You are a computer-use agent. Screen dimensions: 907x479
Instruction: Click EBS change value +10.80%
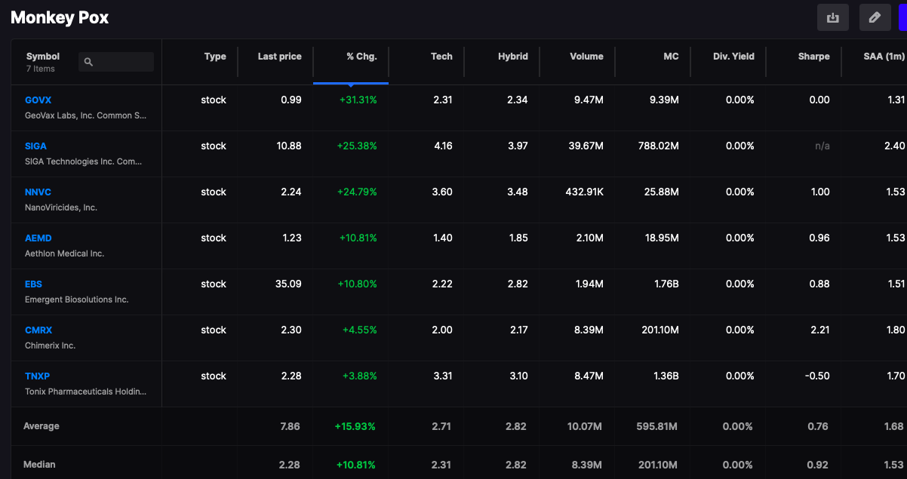tap(358, 284)
